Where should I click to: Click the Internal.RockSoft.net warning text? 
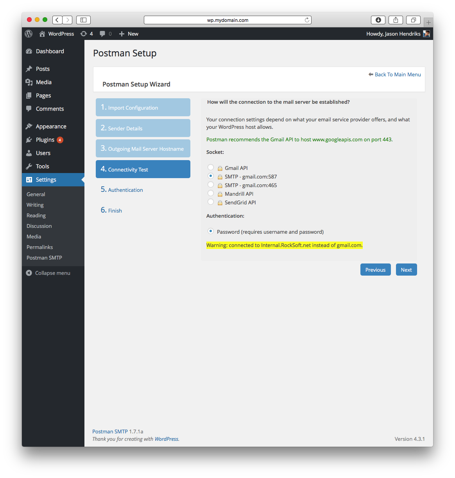point(285,245)
